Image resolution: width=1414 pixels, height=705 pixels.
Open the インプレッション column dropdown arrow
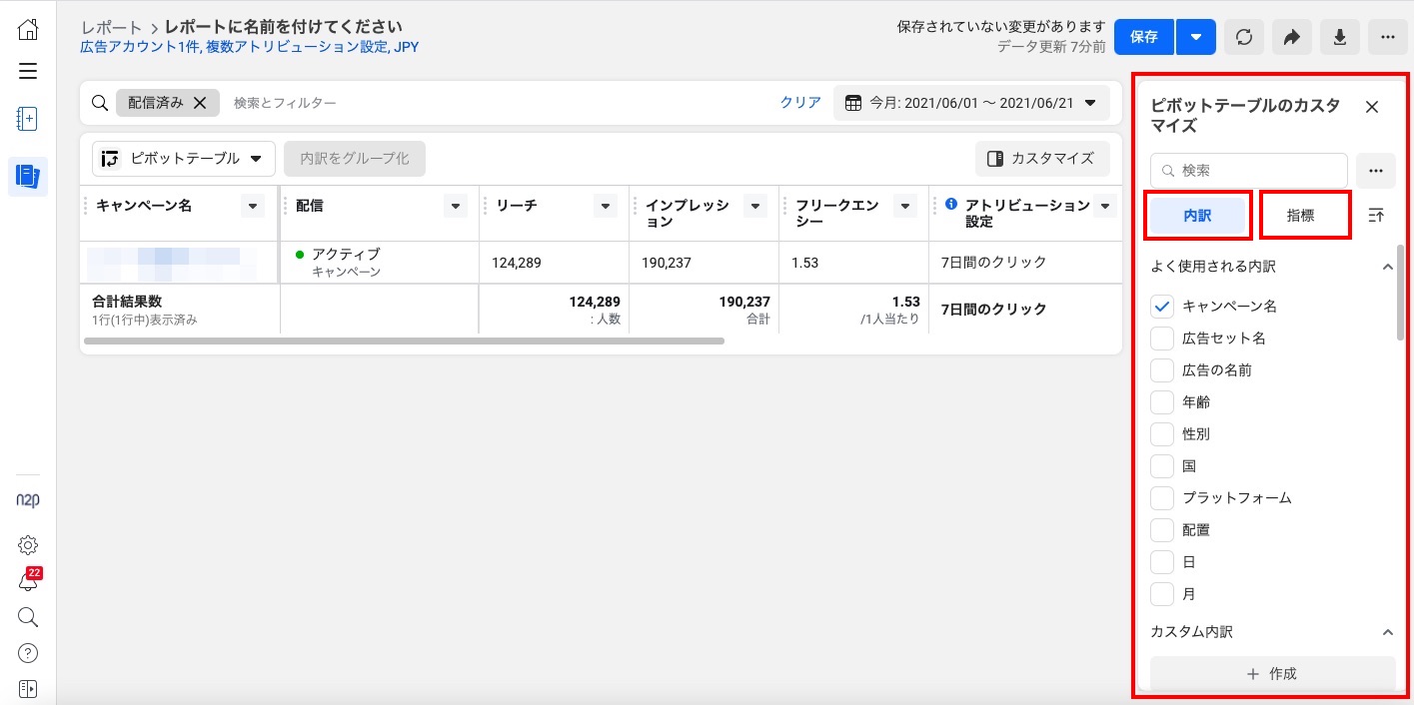pos(754,206)
